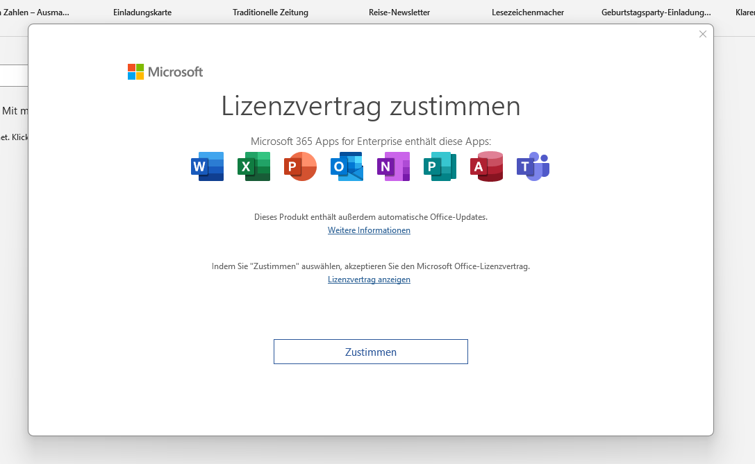
Task: Select the Microsoft Teams icon
Action: (x=533, y=166)
